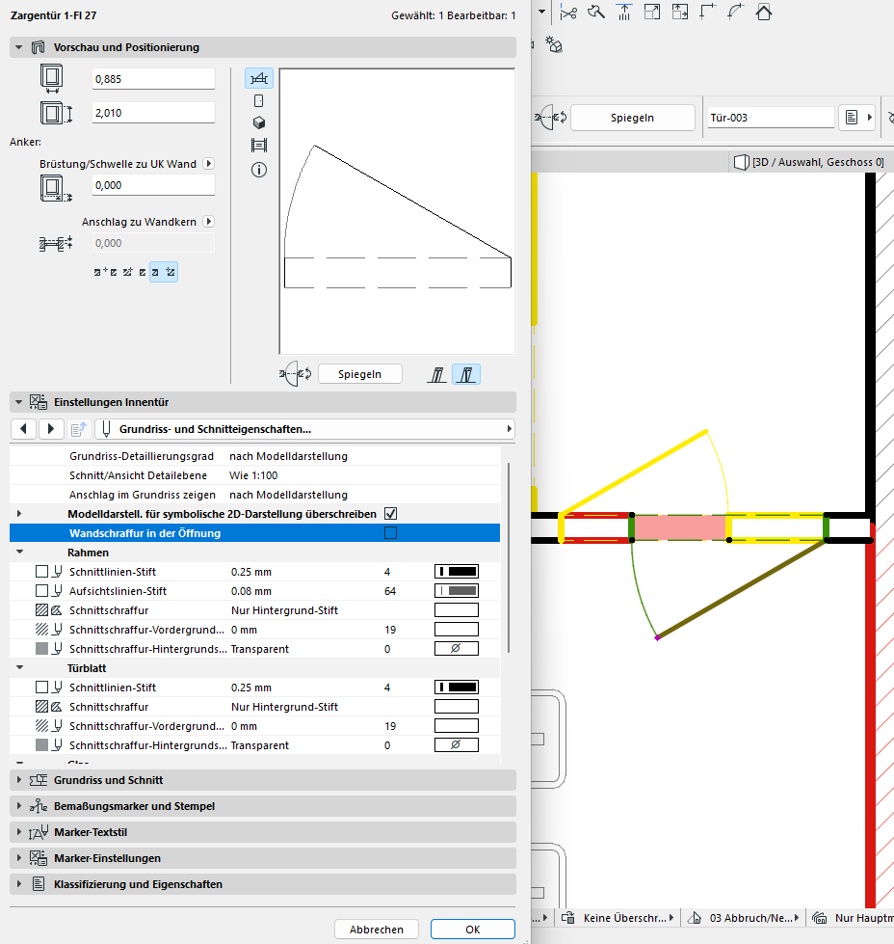Collapse the Türblatt group

tap(20, 667)
